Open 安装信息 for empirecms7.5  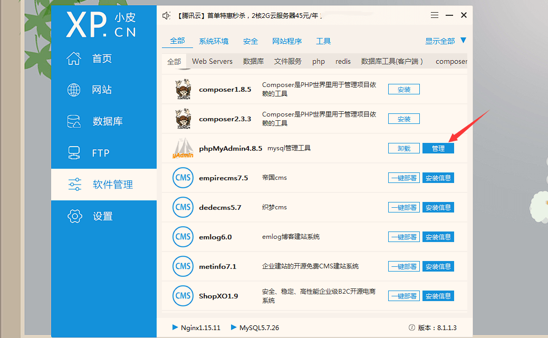tap(438, 178)
